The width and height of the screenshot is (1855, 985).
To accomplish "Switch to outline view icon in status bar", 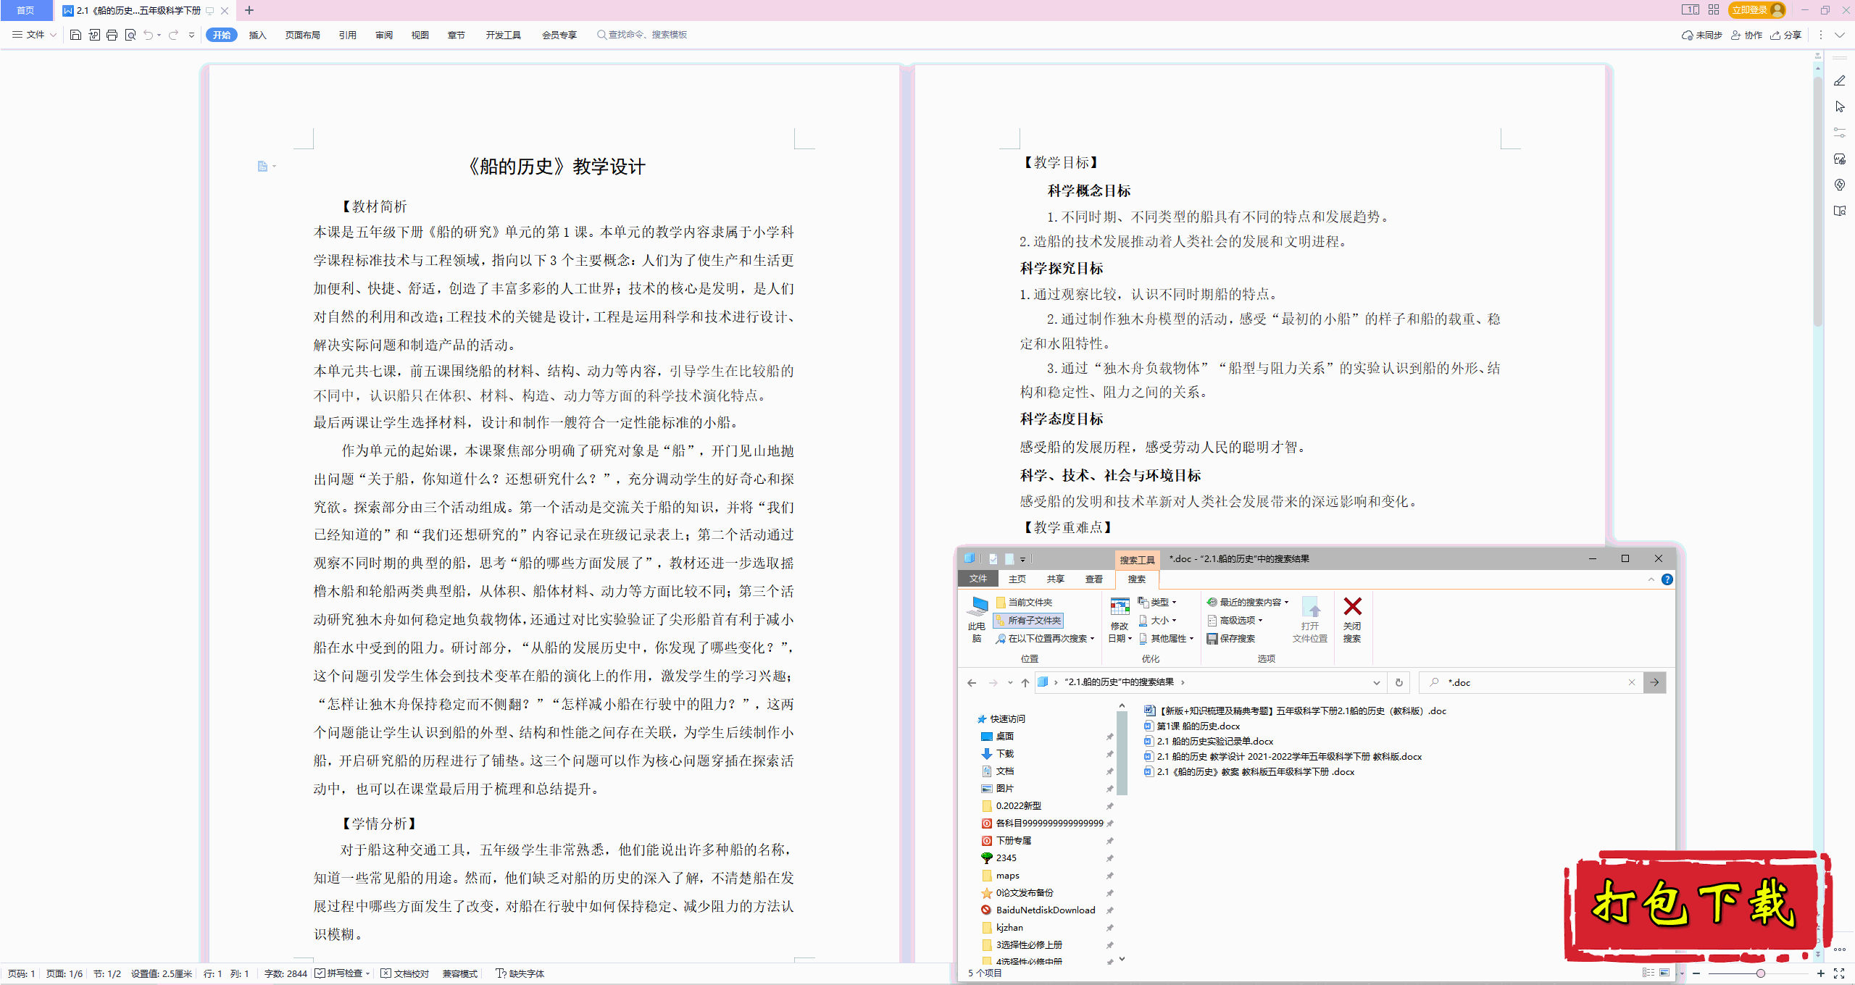I will tap(1648, 973).
